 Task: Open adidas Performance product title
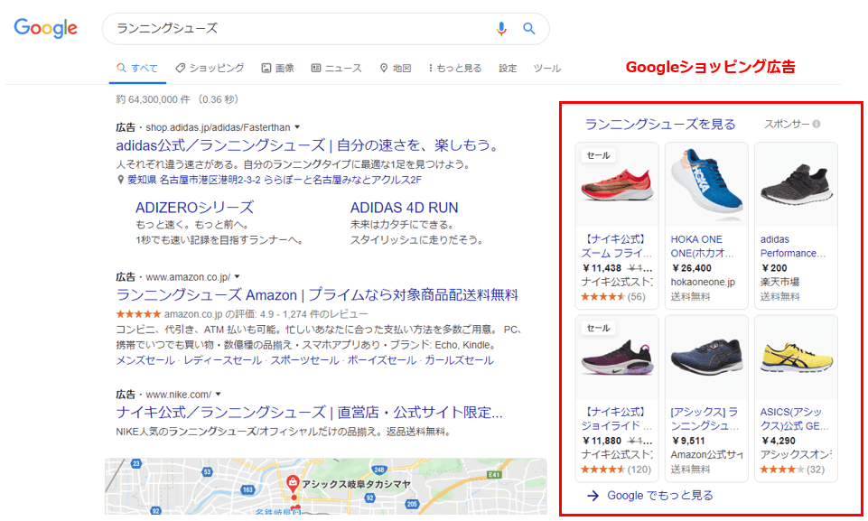click(x=793, y=247)
